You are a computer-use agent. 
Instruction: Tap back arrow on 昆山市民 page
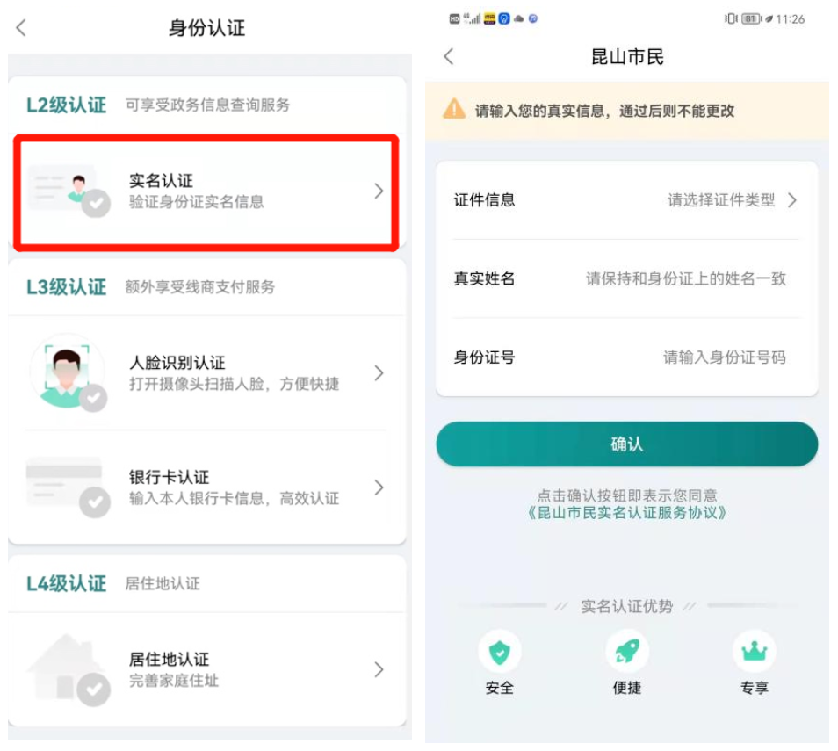pyautogui.click(x=448, y=57)
